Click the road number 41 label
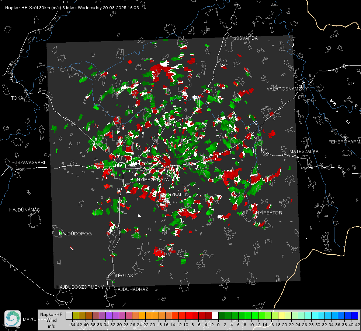361x331 pixels. click(281, 107)
